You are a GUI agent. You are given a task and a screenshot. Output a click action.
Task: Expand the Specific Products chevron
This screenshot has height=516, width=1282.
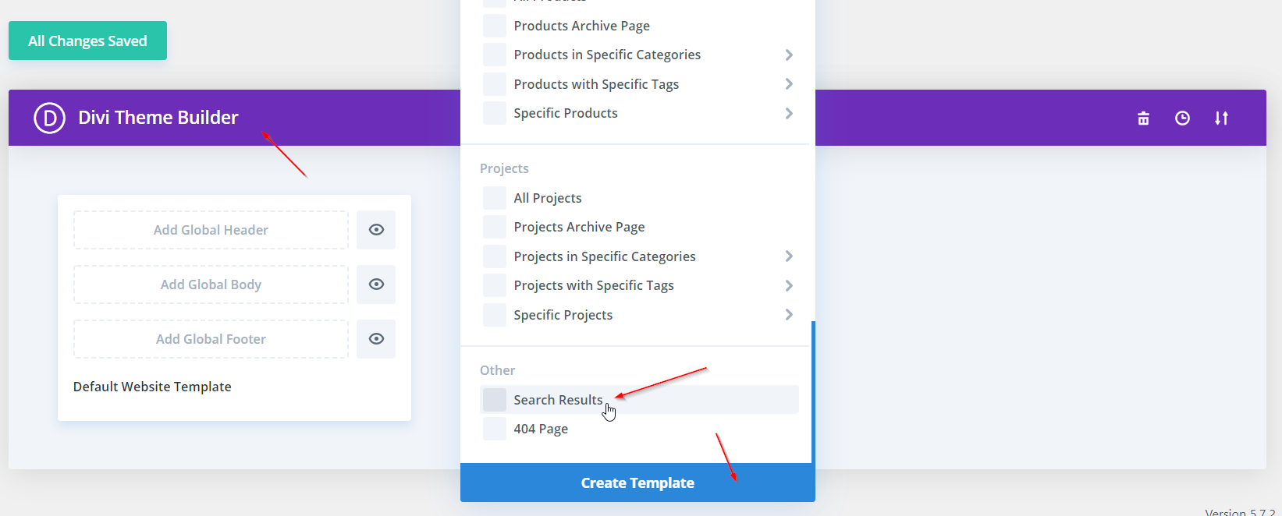click(x=789, y=113)
